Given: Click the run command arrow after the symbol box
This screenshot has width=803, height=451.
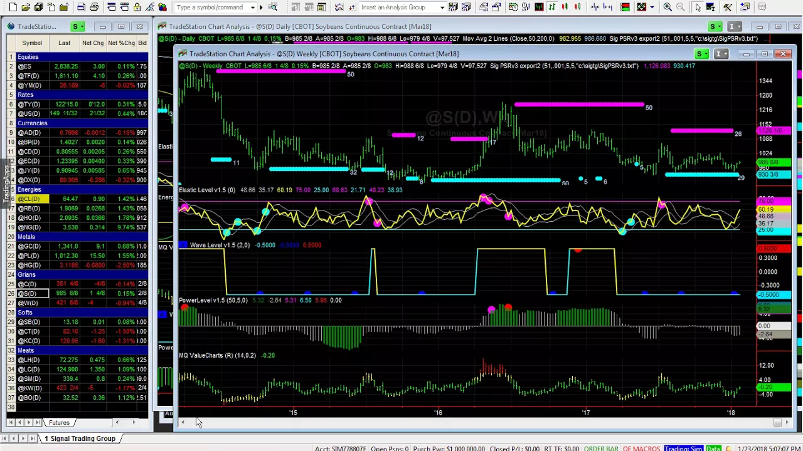Looking at the screenshot, I should 261,8.
